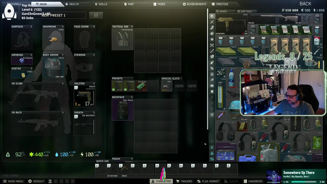
Task: Open the Handbook
Action: point(253,181)
